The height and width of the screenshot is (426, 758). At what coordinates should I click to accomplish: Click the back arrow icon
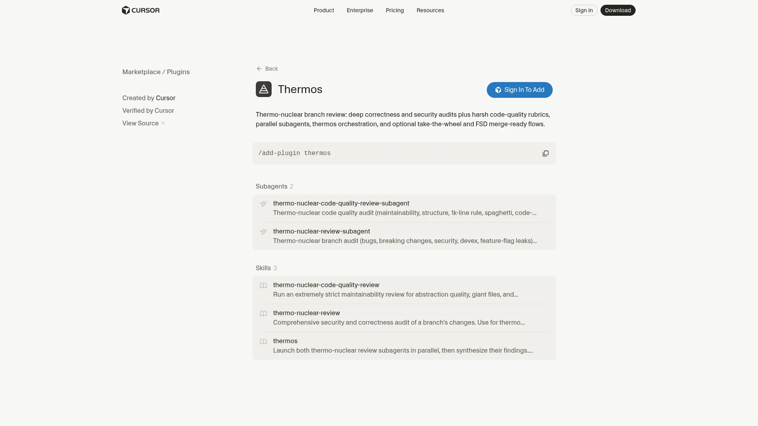[259, 69]
